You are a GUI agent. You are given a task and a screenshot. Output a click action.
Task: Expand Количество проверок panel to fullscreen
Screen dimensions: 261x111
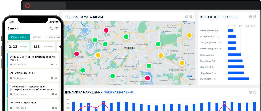coord(255,17)
